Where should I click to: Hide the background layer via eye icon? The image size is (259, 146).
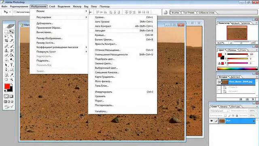(211, 121)
